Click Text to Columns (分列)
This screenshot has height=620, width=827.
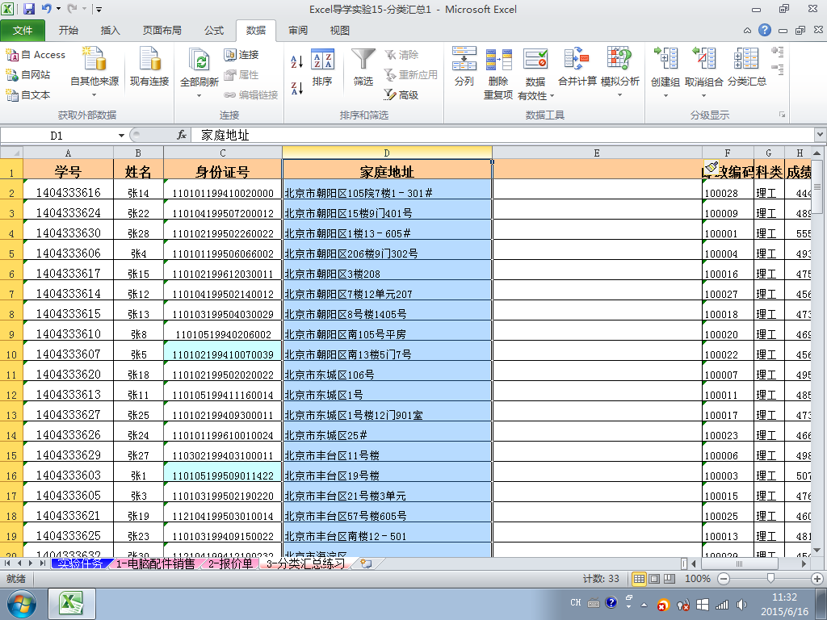click(464, 67)
